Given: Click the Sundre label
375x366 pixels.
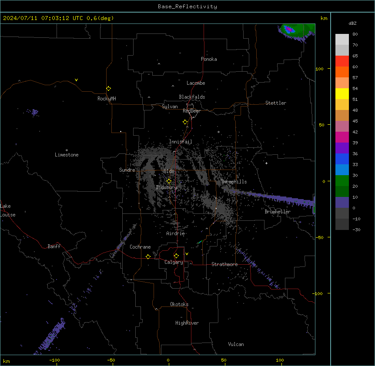Looking at the screenshot, I should (x=127, y=170).
